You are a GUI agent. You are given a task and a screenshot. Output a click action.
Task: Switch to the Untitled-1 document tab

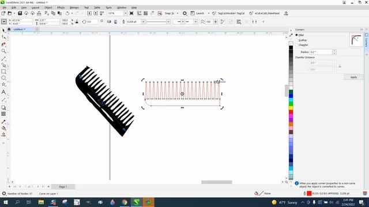coord(20,29)
